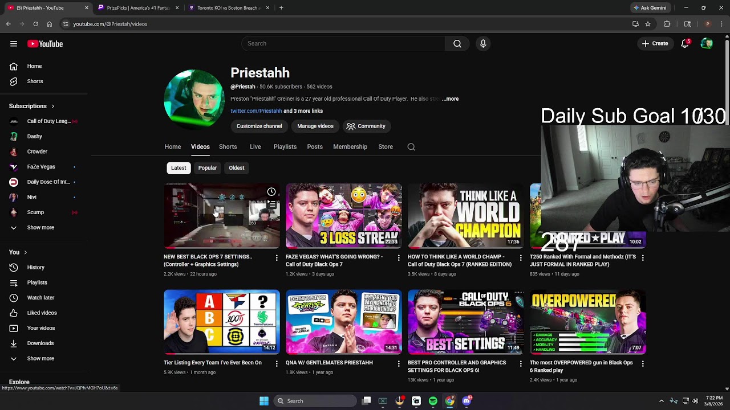Show hidden system tray icons
Image resolution: width=730 pixels, height=410 pixels.
pyautogui.click(x=662, y=401)
